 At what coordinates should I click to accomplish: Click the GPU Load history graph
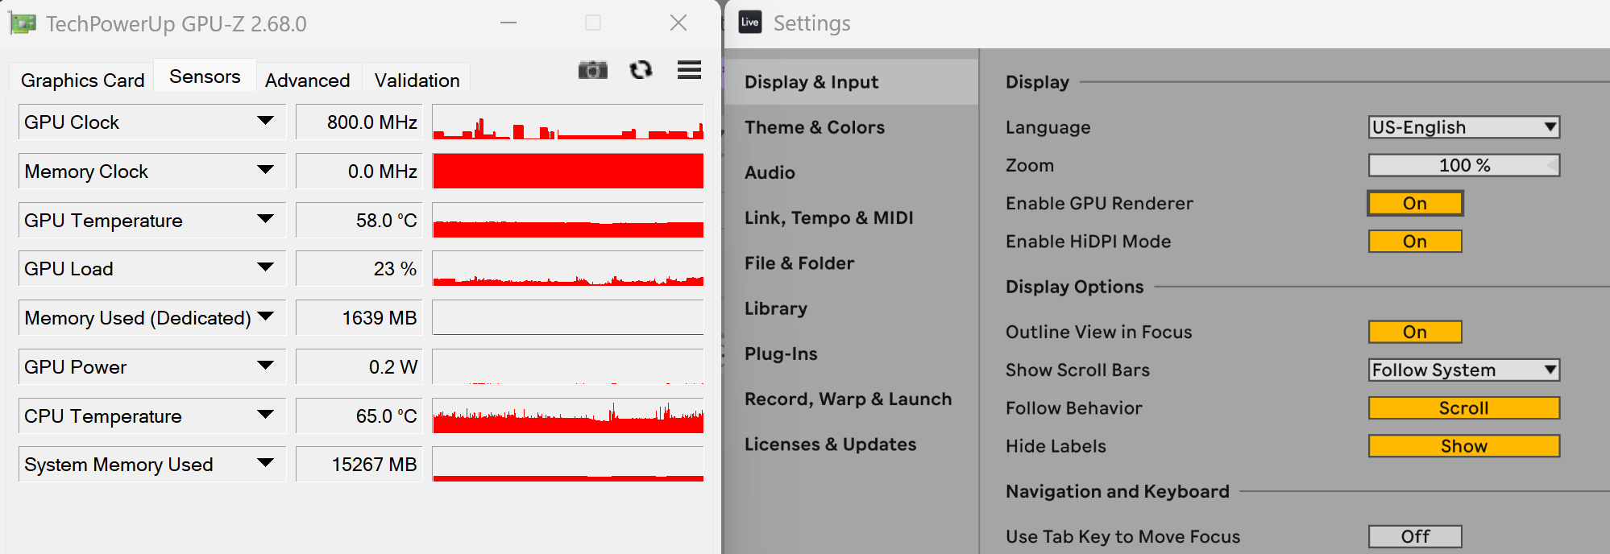568,269
